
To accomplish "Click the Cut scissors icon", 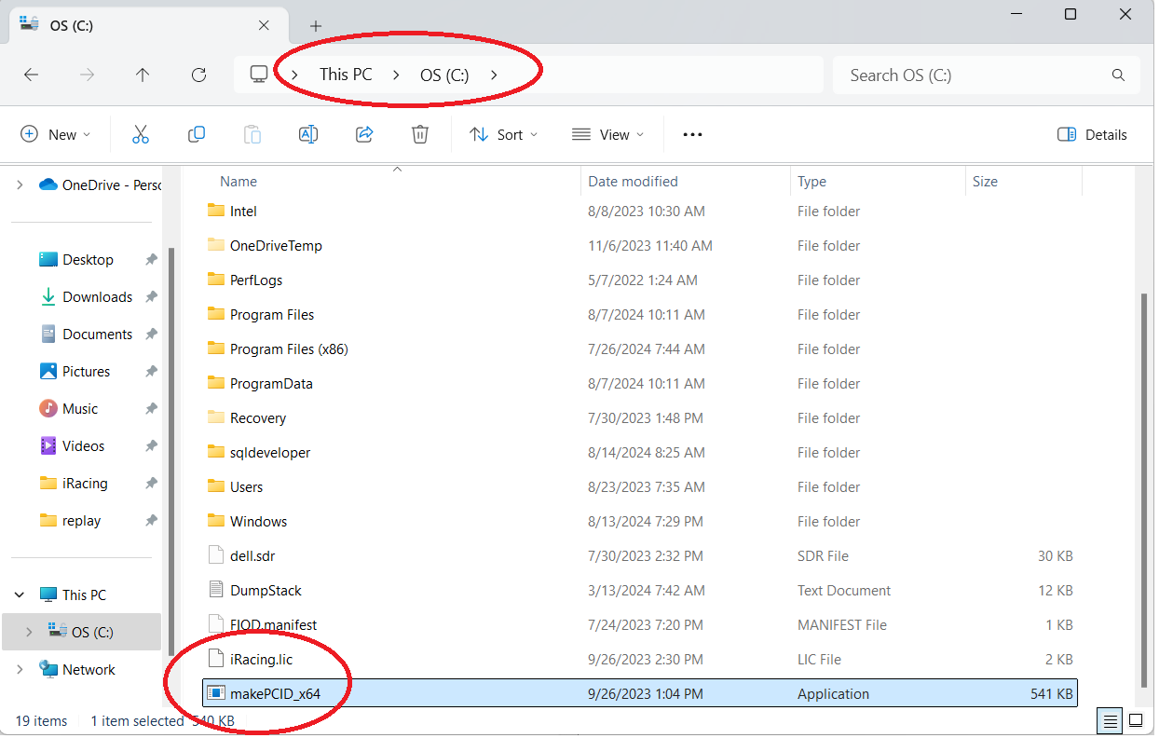I will pos(141,134).
